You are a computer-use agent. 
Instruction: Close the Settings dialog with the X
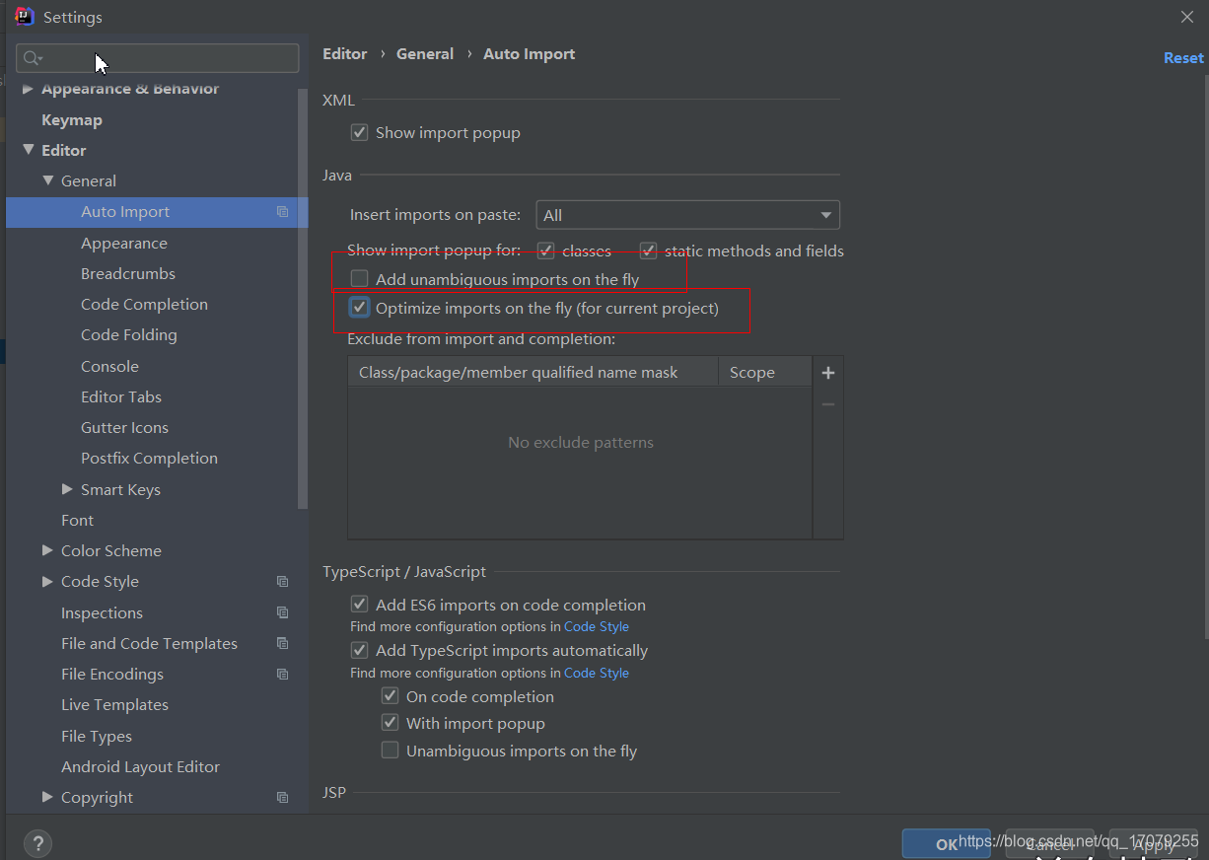1186,17
